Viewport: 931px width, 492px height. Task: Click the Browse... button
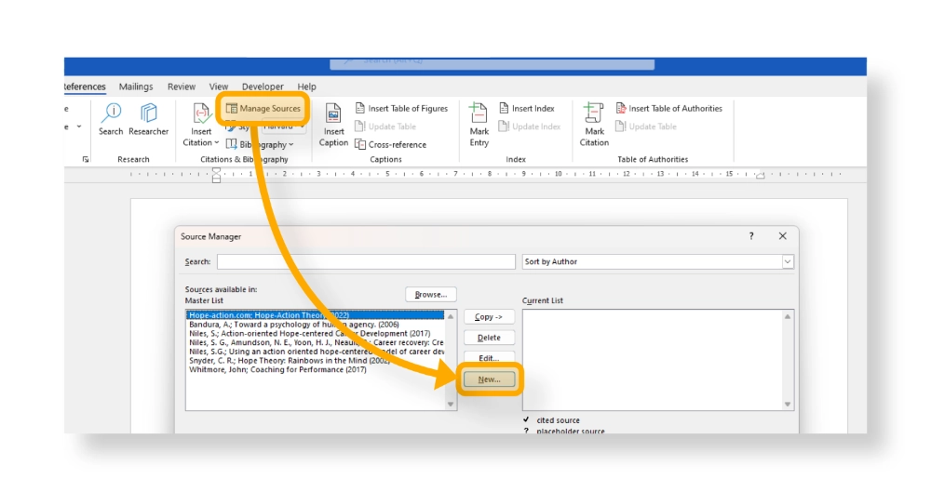431,295
